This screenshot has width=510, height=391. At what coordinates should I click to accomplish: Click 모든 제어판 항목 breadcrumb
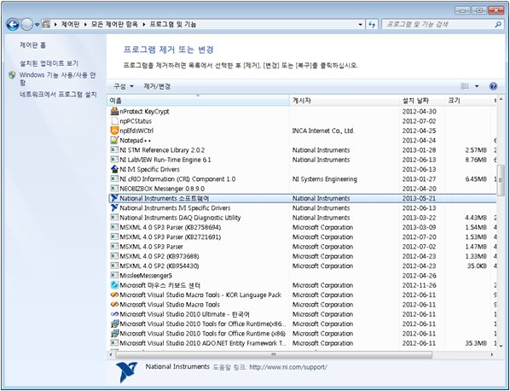pos(114,25)
